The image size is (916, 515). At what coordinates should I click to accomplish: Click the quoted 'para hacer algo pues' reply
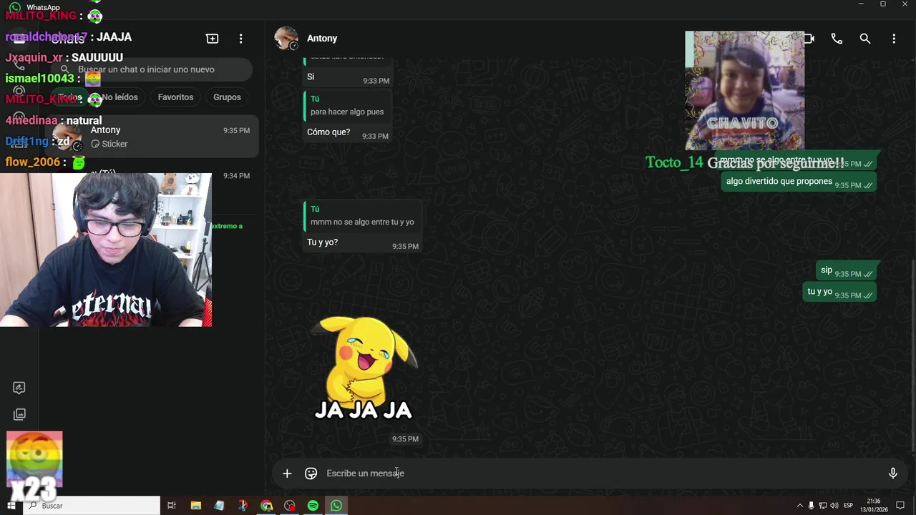[347, 105]
